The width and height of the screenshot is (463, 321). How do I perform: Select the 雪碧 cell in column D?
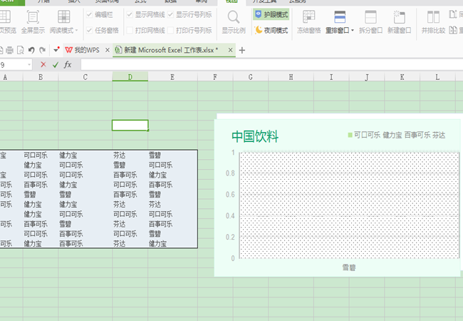pyautogui.click(x=130, y=165)
